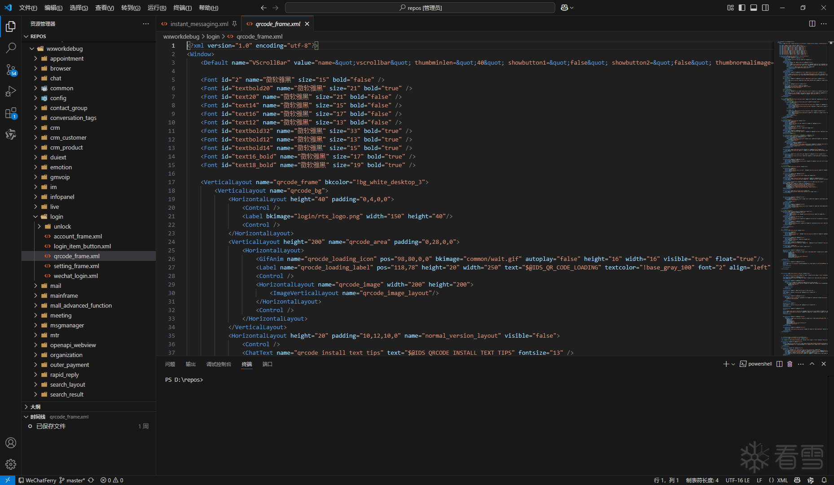Click the Manage settings gear icon
The width and height of the screenshot is (834, 485).
click(11, 464)
